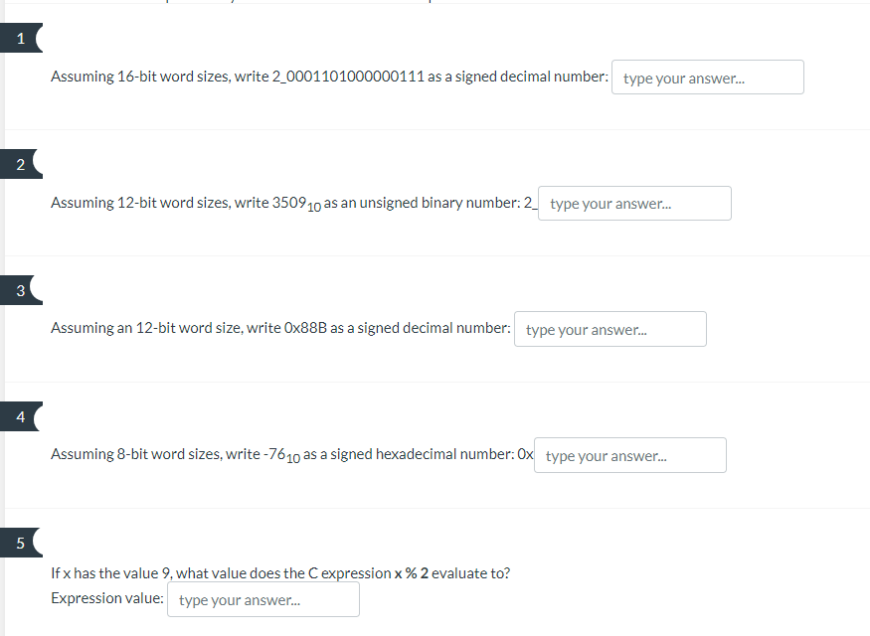
Task: Click the Expression value answer box
Action: click(x=262, y=598)
